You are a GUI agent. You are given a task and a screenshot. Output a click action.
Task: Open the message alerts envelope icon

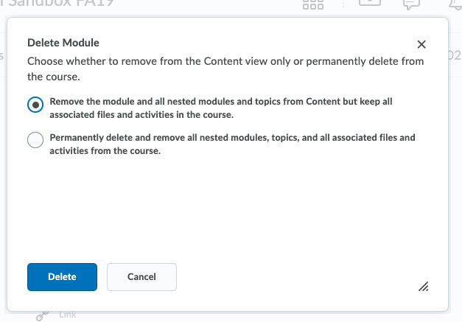[370, 3]
